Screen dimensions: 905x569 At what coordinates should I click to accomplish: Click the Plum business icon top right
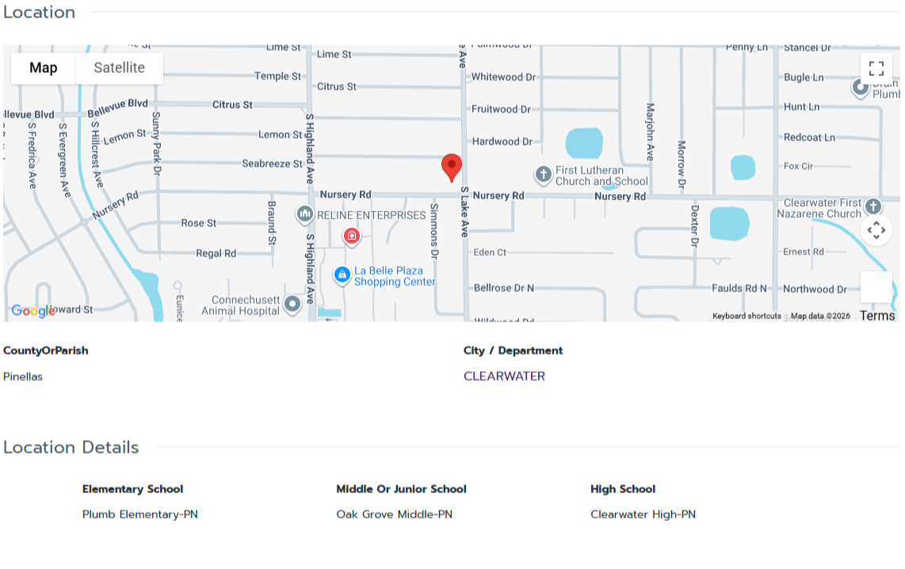click(861, 88)
